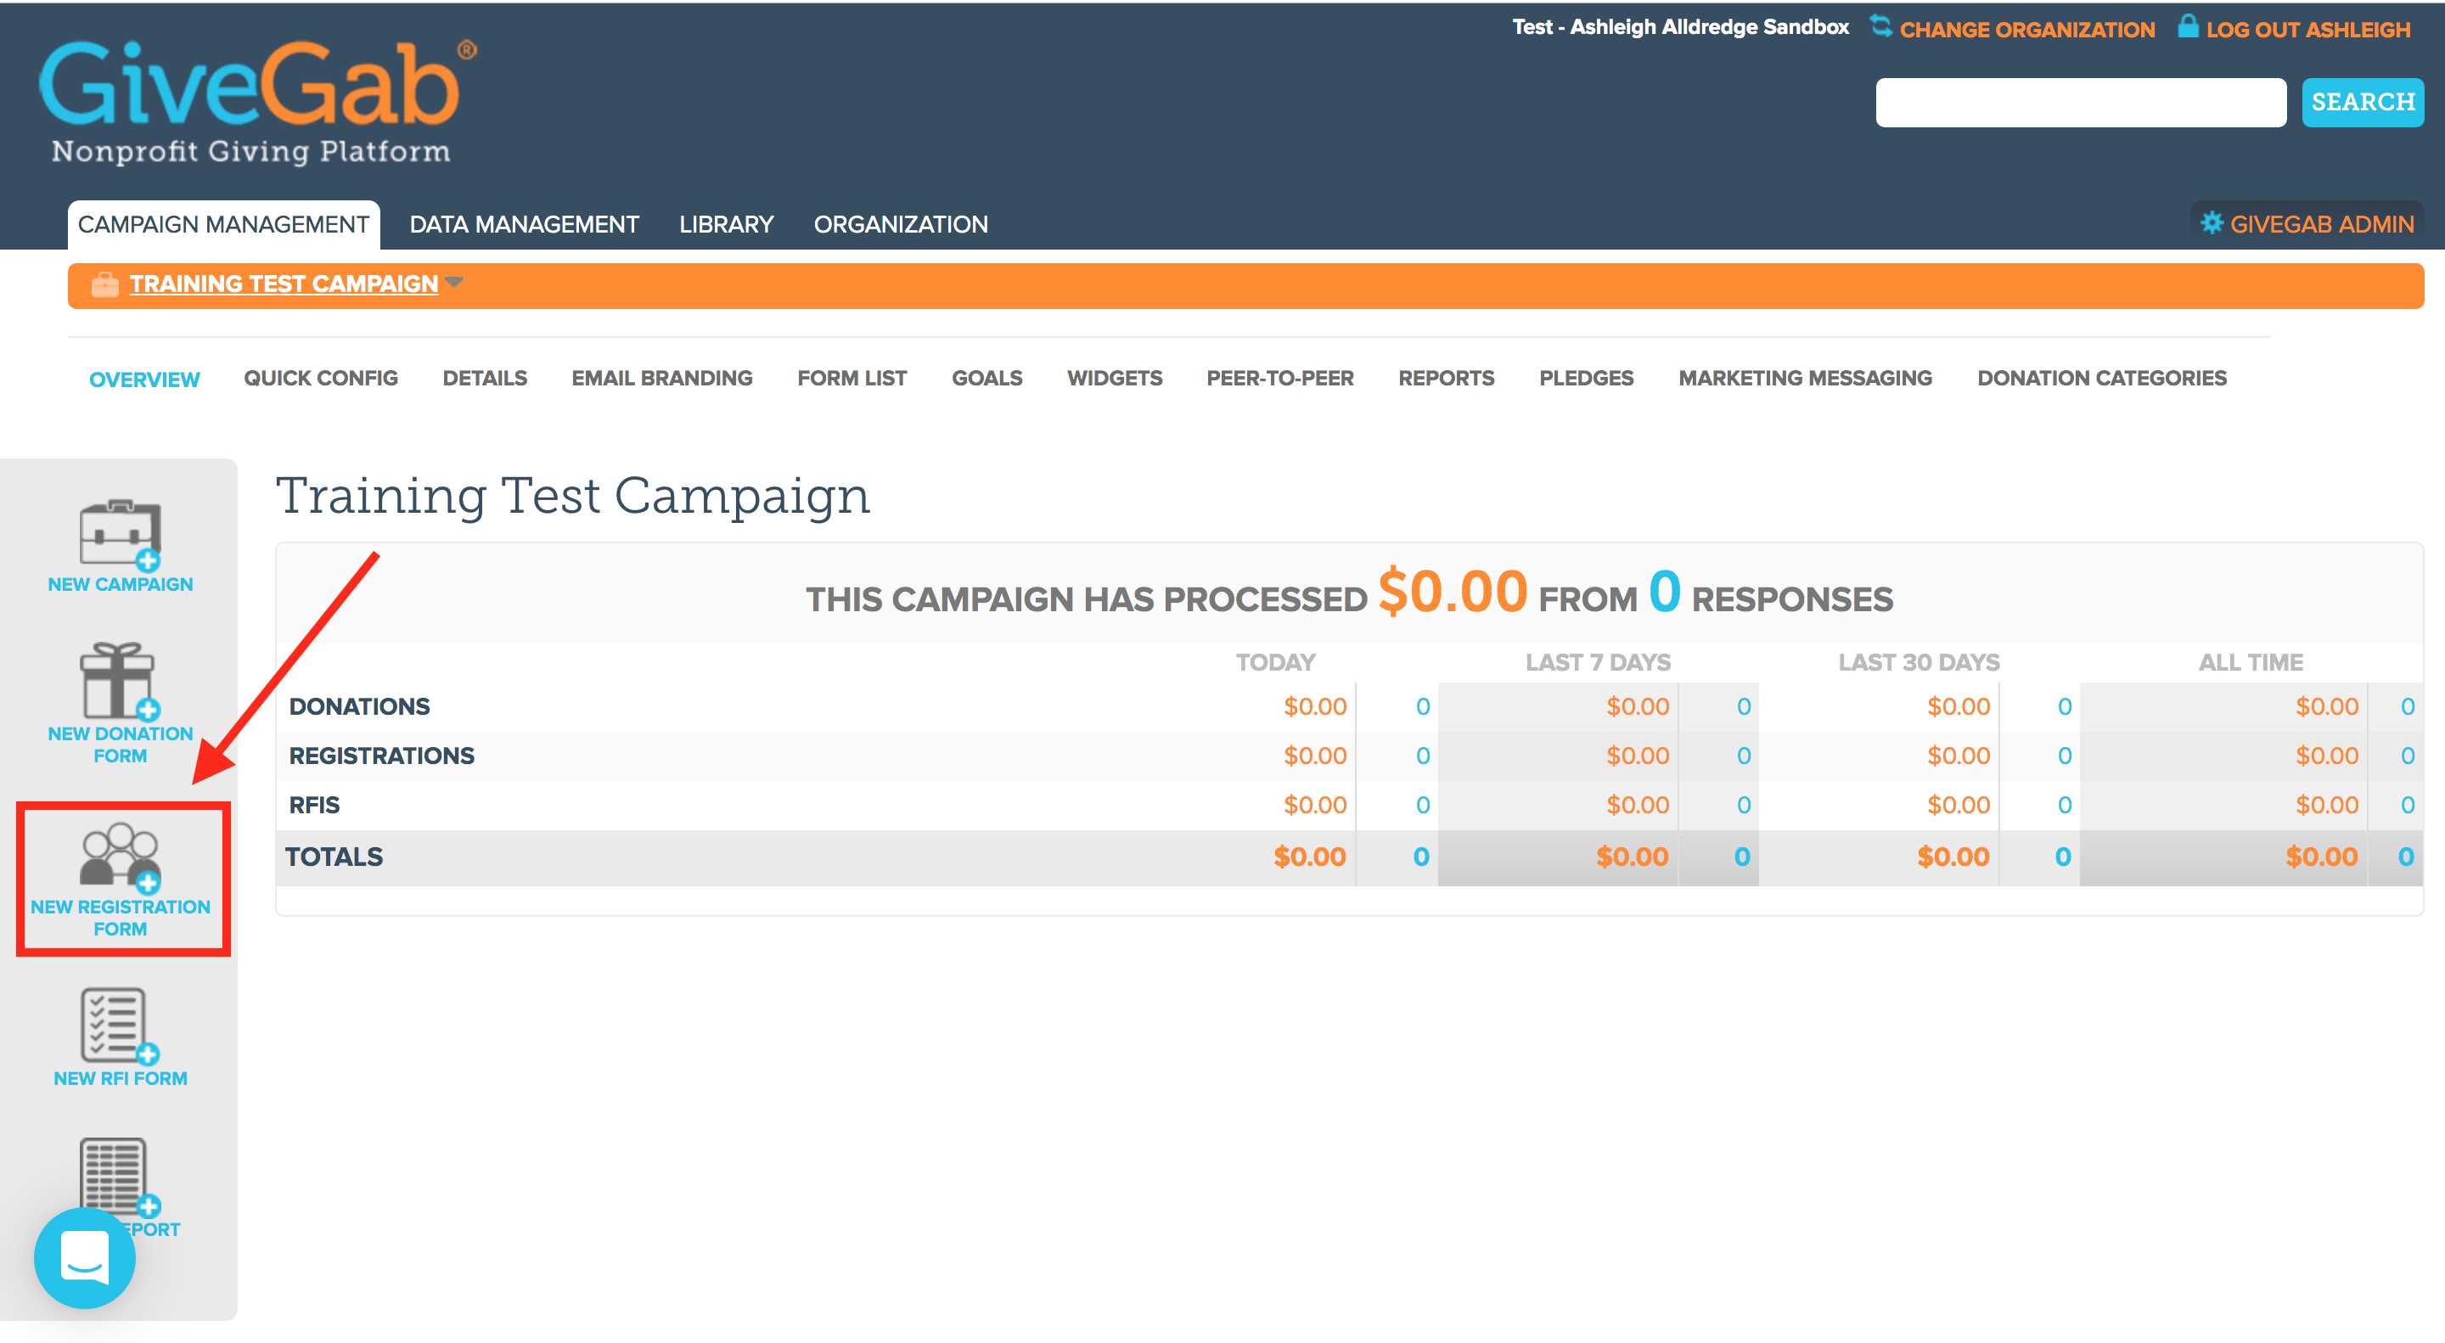Click the Change Organization link
Image resolution: width=2445 pixels, height=1343 pixels.
pos(2027,30)
